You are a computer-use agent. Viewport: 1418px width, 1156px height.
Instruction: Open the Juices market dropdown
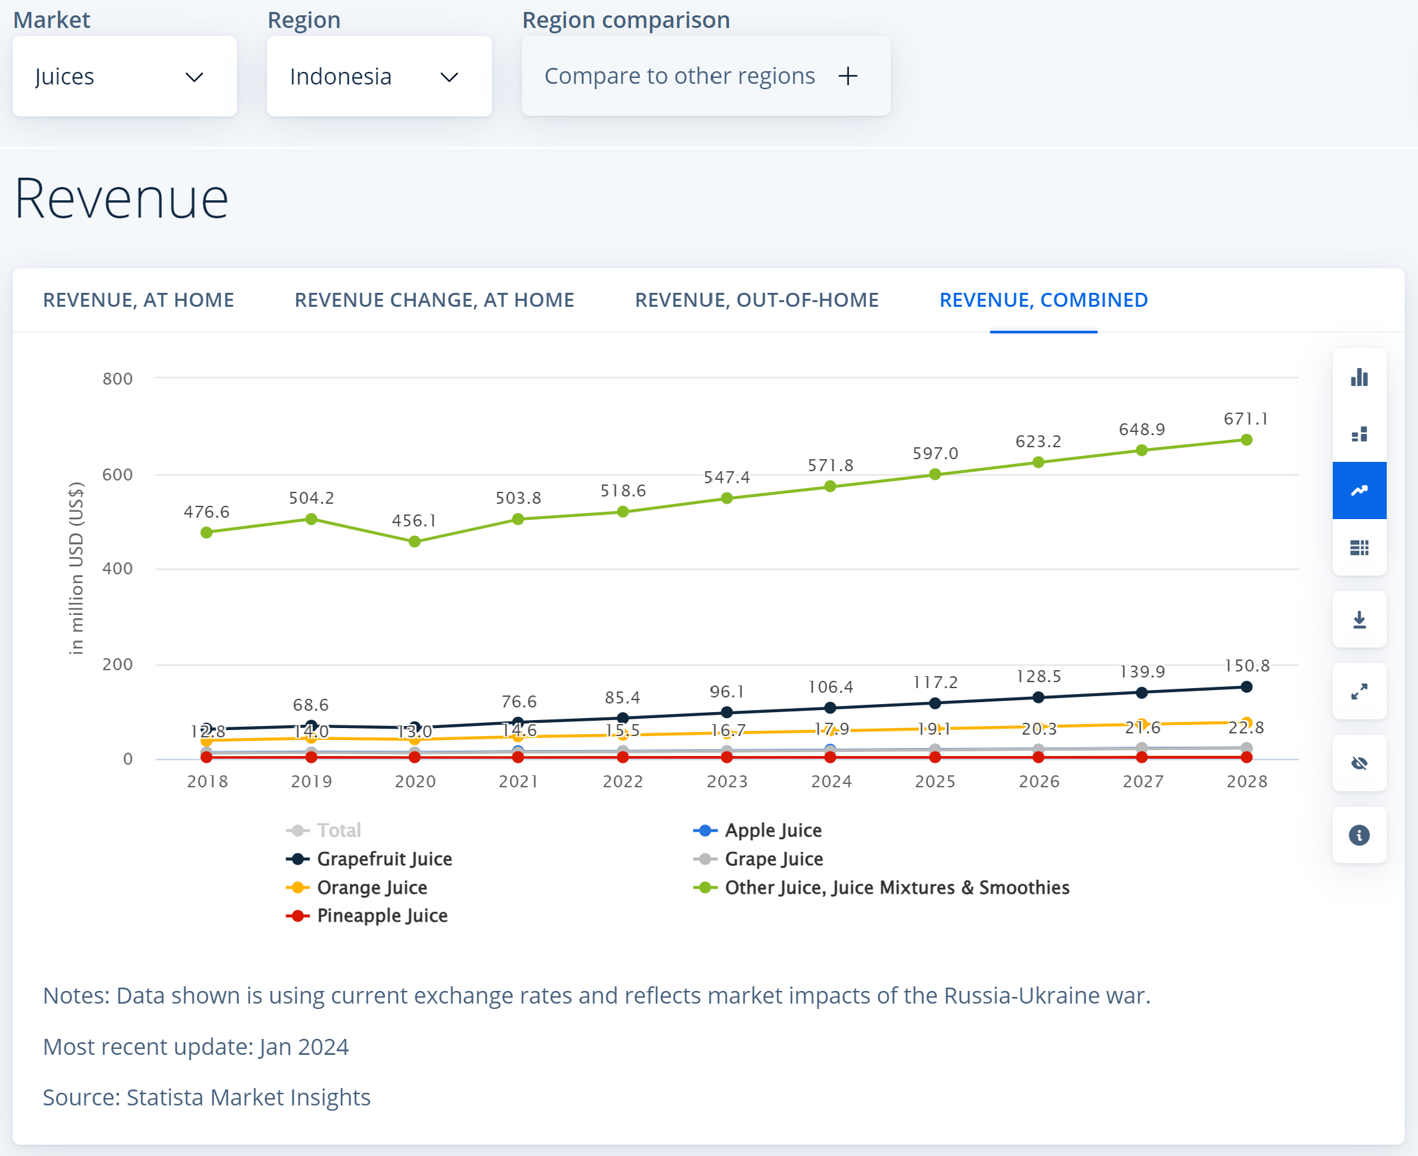124,77
